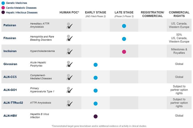Click the ALN-CC5 human POC checkmark icon
The height and width of the screenshot is (128, 193).
coord(70,77)
